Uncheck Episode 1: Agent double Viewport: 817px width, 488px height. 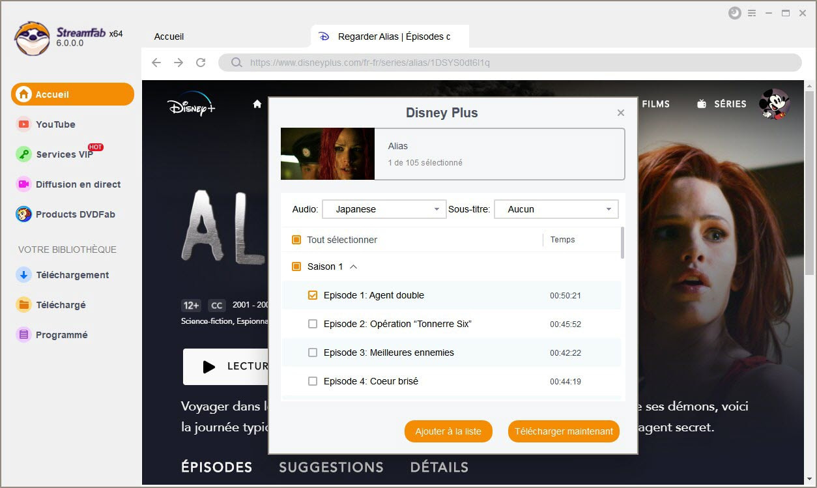(313, 295)
